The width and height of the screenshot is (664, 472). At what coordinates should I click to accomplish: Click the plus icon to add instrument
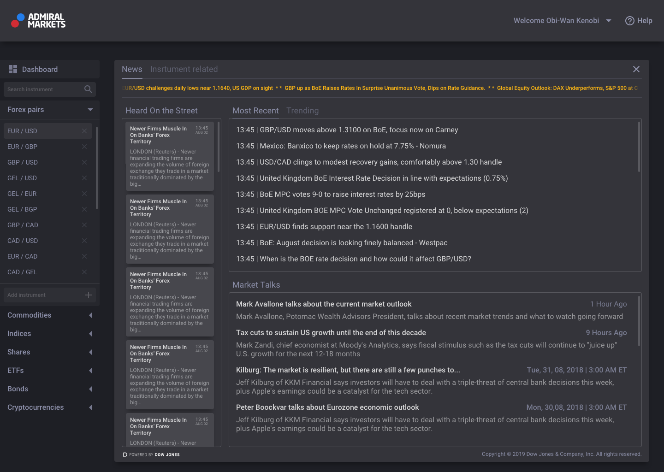coord(89,295)
